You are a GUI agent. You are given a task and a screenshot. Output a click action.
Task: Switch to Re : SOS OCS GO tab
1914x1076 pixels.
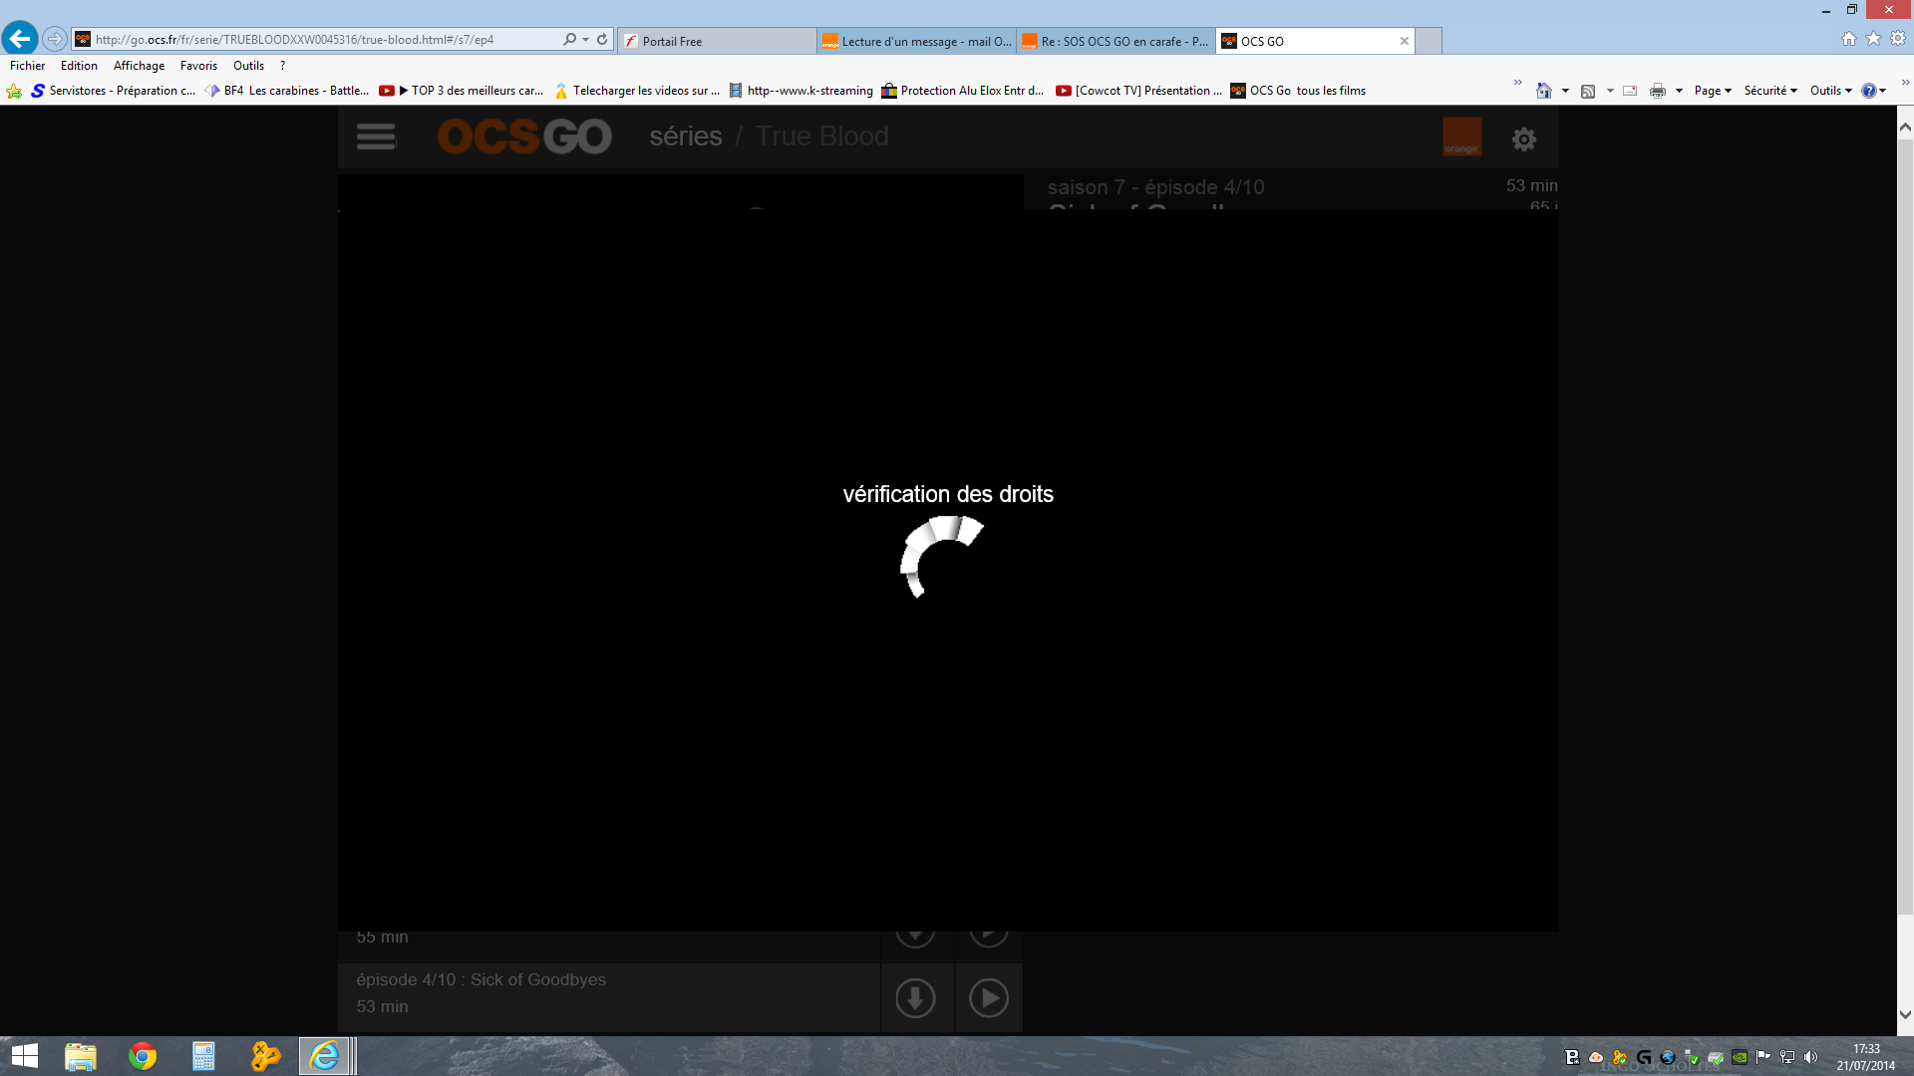[1116, 41]
